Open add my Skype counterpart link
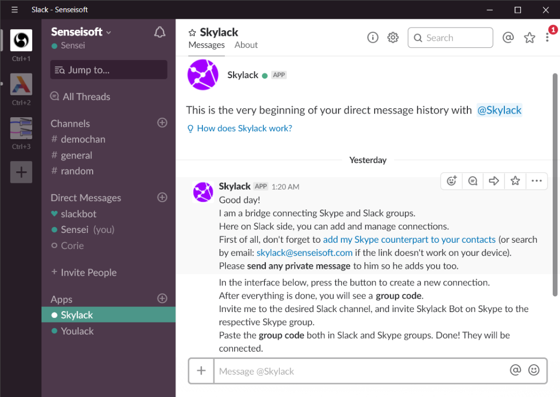The image size is (560, 397). [x=409, y=240]
